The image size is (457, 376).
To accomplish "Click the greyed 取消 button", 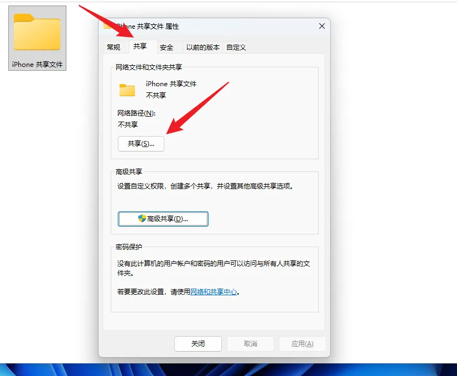I will pyautogui.click(x=251, y=344).
